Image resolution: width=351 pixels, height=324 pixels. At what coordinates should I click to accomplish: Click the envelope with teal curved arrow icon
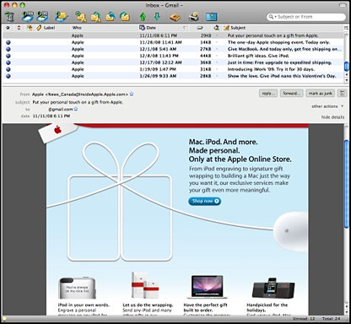125,17
